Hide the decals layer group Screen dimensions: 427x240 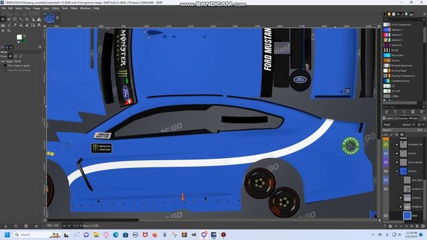(386, 153)
